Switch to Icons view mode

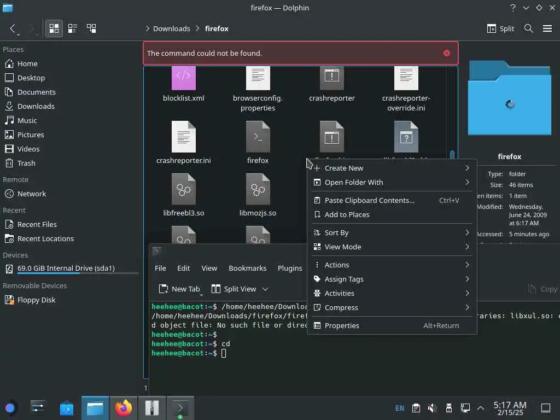point(54,28)
